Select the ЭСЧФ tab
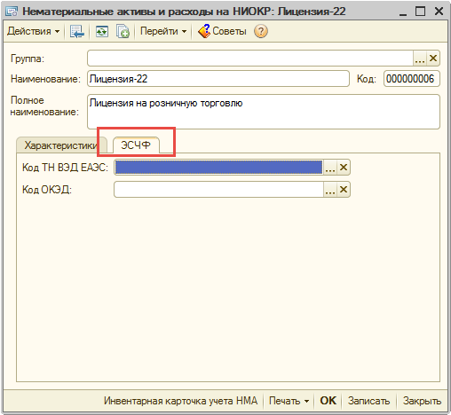This screenshot has height=415, width=451. [136, 145]
